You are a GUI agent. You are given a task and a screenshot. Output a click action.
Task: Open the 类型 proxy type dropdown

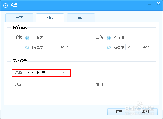tap(46, 73)
